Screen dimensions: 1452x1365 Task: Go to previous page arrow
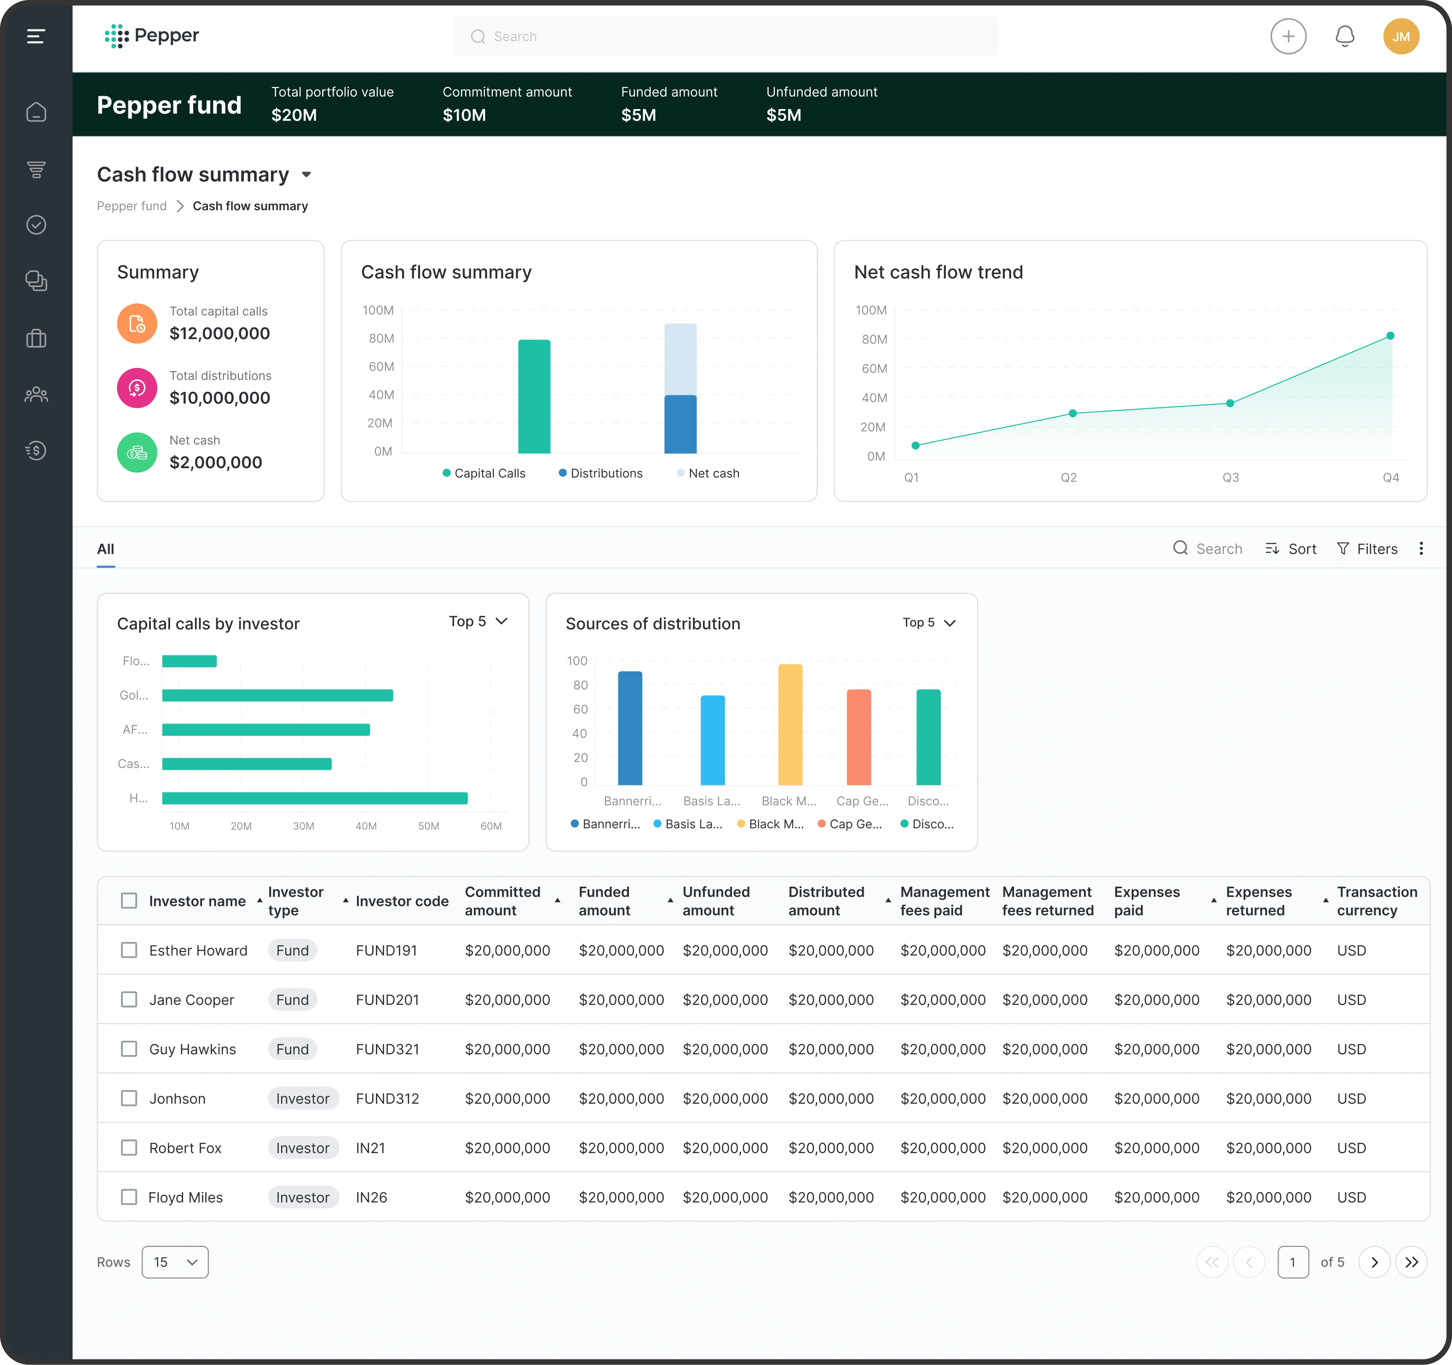pyautogui.click(x=1249, y=1262)
